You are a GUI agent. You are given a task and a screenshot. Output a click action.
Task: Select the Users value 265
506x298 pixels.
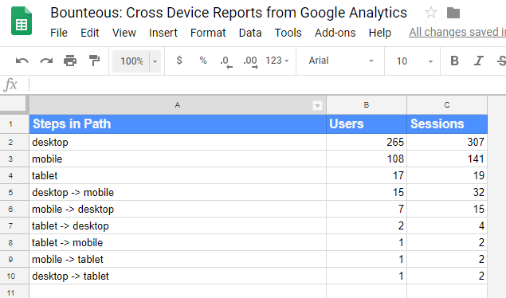(367, 142)
